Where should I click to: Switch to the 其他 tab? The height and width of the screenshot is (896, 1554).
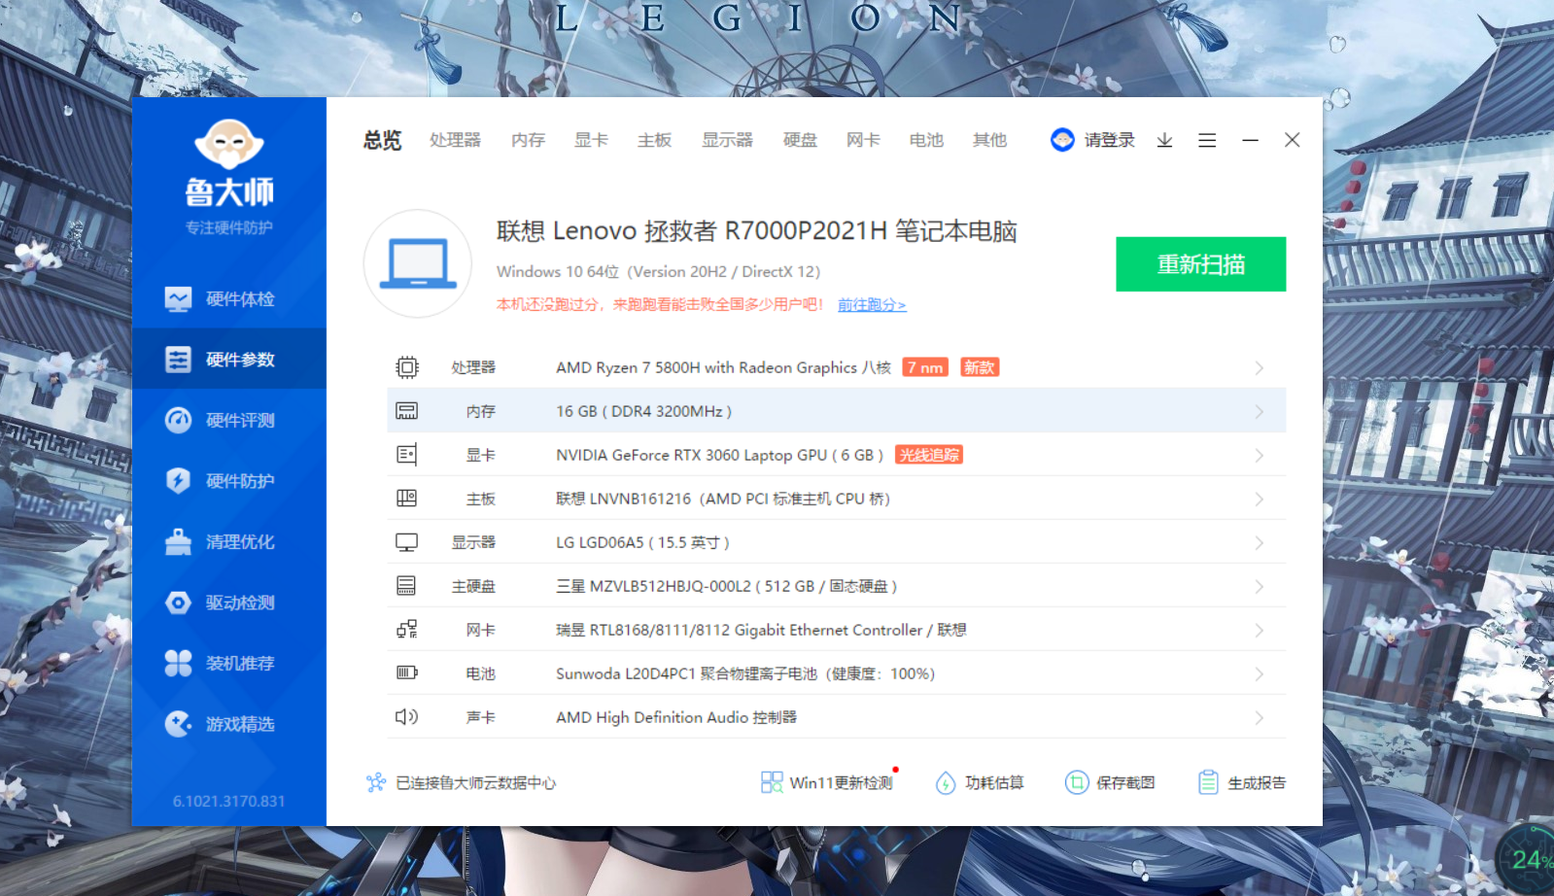click(989, 140)
